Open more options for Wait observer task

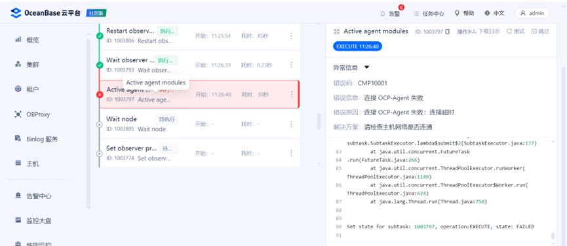coord(291,65)
